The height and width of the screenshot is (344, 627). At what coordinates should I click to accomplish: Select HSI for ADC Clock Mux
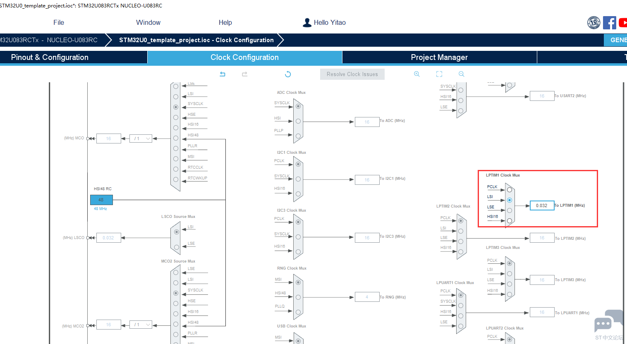click(298, 121)
